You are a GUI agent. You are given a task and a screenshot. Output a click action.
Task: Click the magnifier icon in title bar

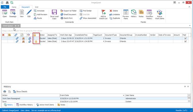tap(2, 3)
